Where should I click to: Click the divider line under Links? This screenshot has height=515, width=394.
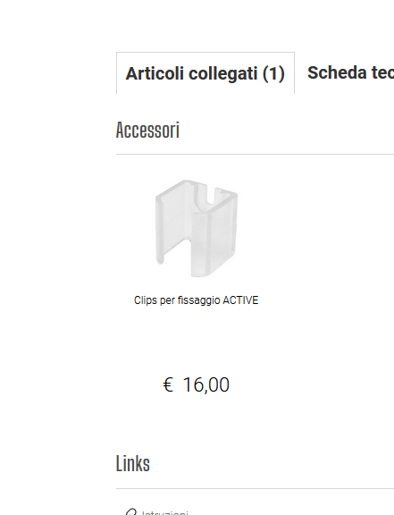[255, 488]
